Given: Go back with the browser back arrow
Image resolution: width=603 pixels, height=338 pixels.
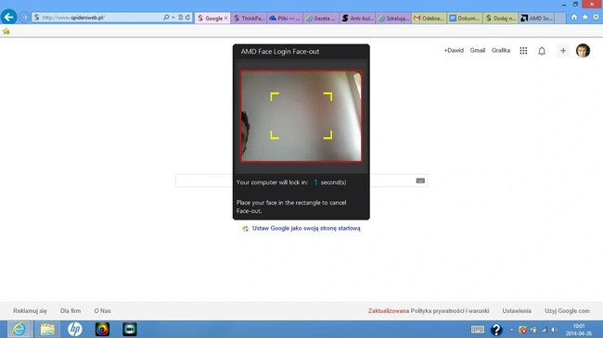Looking at the screenshot, I should click(8, 17).
